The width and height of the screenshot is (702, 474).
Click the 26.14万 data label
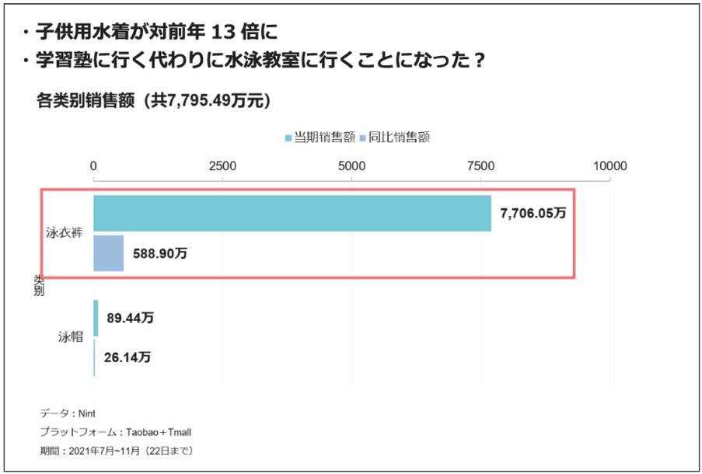(127, 358)
